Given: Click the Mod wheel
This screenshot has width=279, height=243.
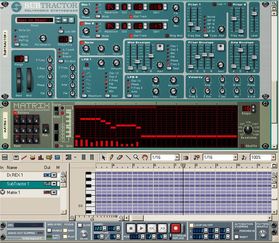Looking at the screenshot, I should pos(29,80).
